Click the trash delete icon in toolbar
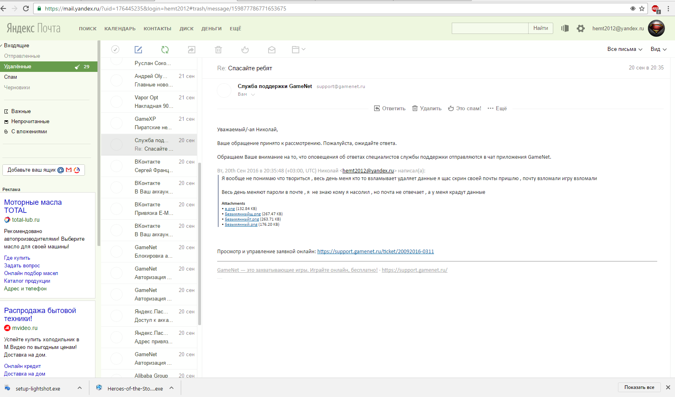 [x=218, y=50]
